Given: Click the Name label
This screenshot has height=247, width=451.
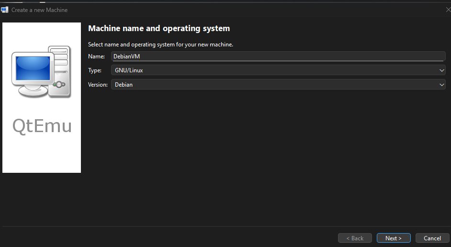Looking at the screenshot, I should tap(96, 56).
